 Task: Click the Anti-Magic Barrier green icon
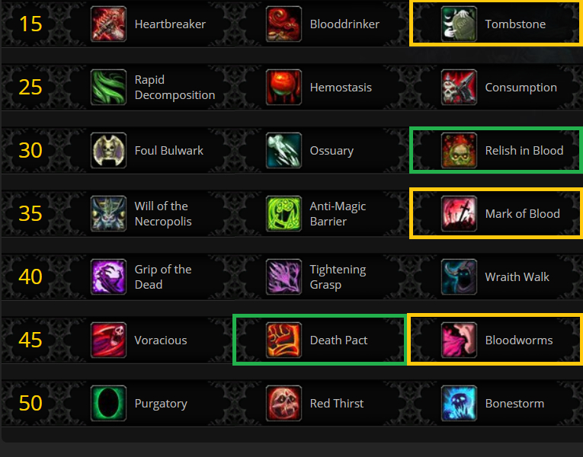pos(283,213)
